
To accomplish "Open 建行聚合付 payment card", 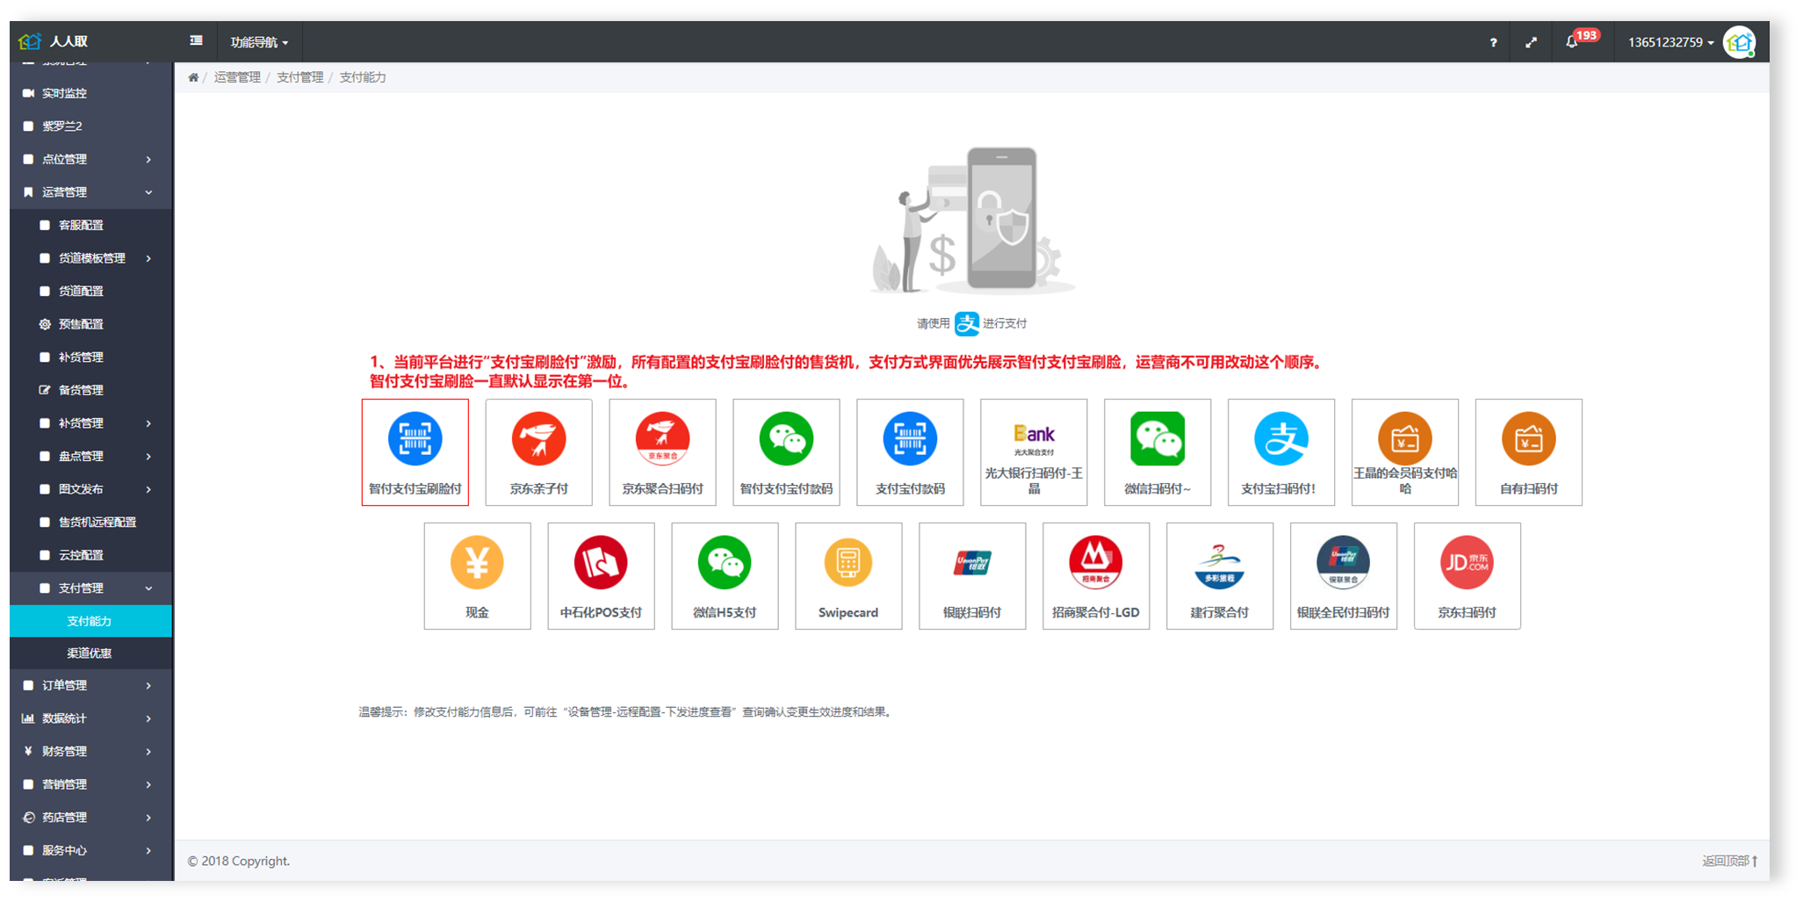I will 1220,576.
